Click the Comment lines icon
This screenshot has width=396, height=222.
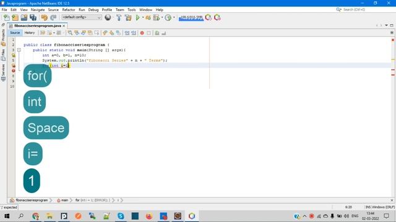[x=157, y=33]
